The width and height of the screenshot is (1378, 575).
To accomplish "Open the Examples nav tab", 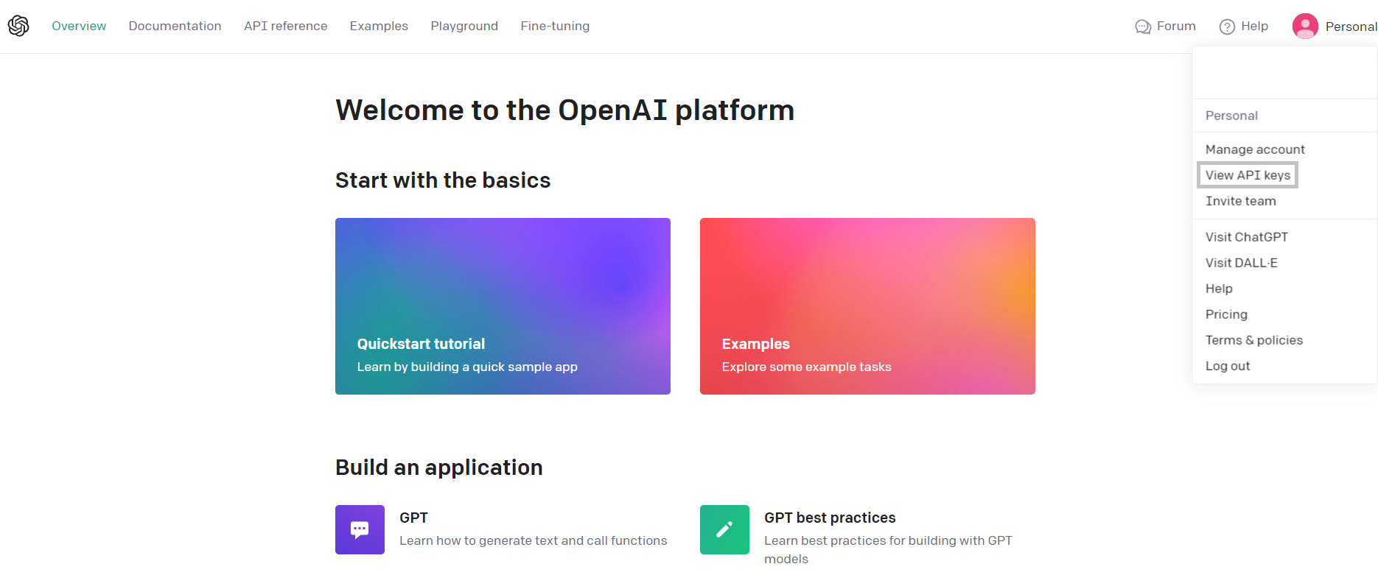I will coord(379,26).
